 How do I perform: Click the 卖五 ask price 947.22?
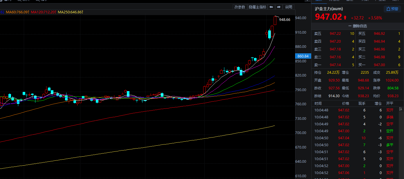(335, 34)
